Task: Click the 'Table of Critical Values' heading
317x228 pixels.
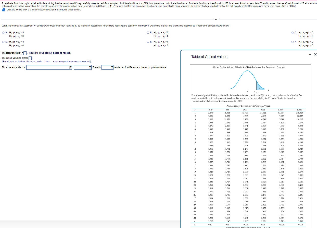Action: 209,57
